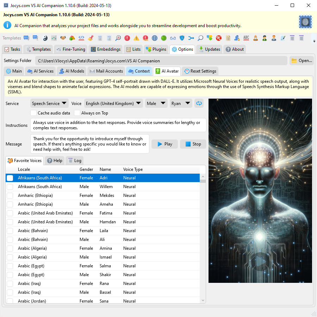Enable the Cache audio data option

(33, 113)
